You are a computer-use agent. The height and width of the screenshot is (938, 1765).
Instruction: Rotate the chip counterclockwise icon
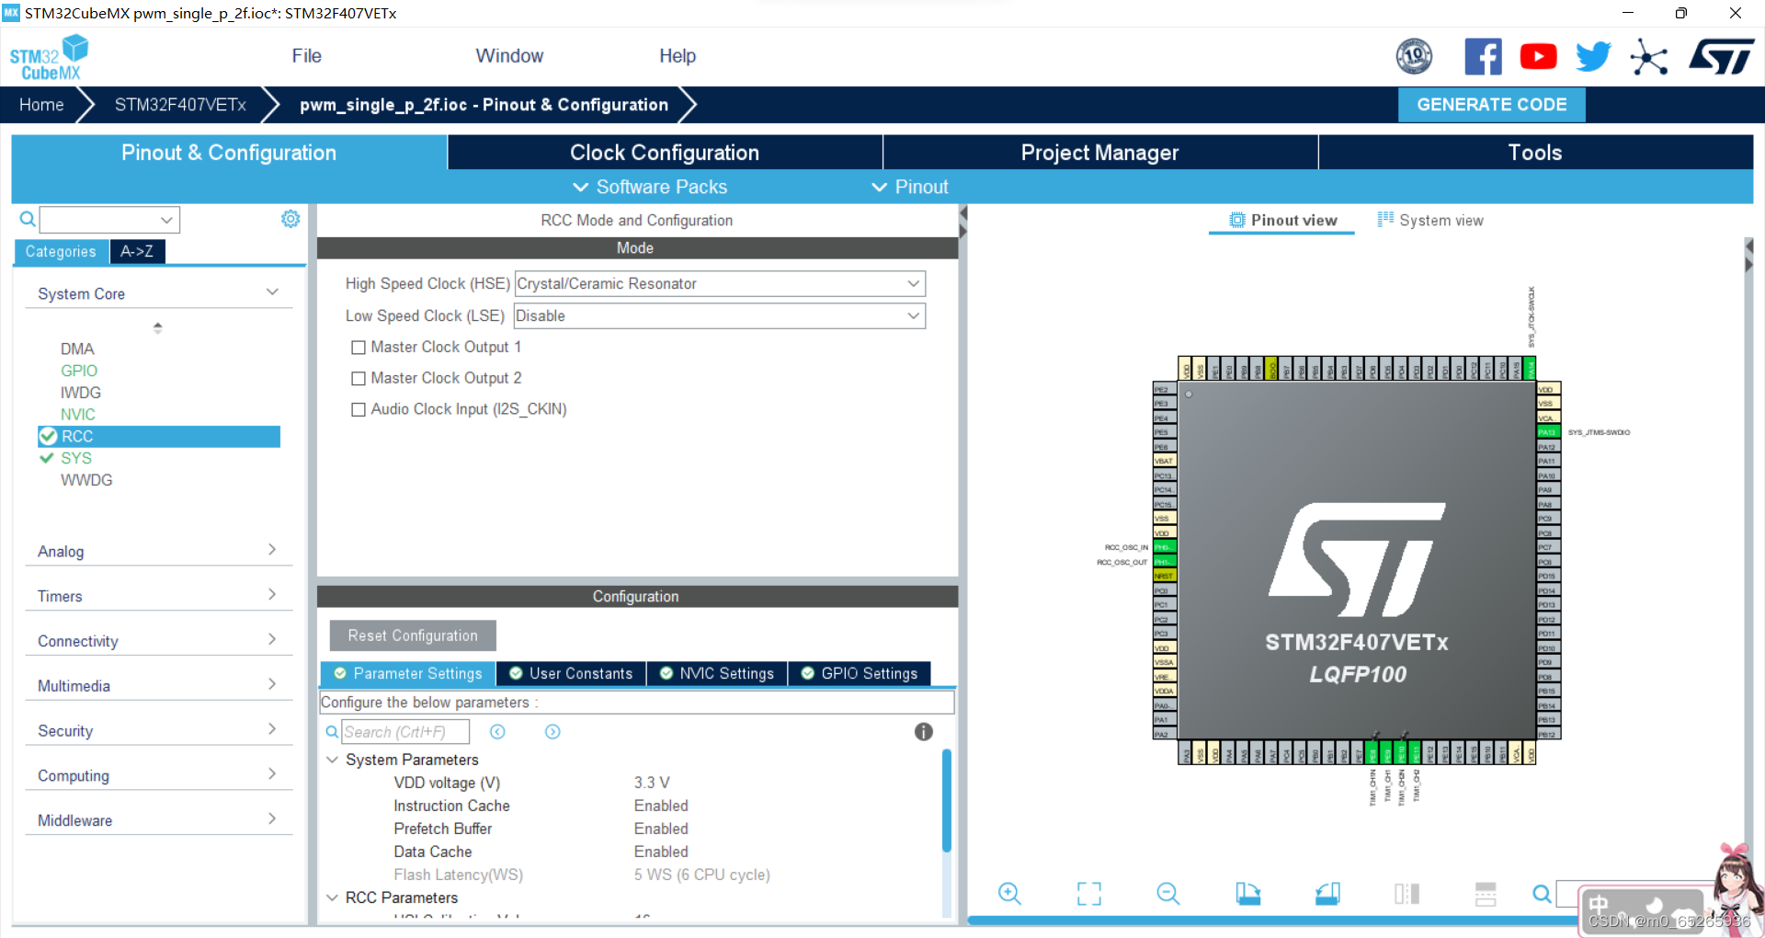1327,893
